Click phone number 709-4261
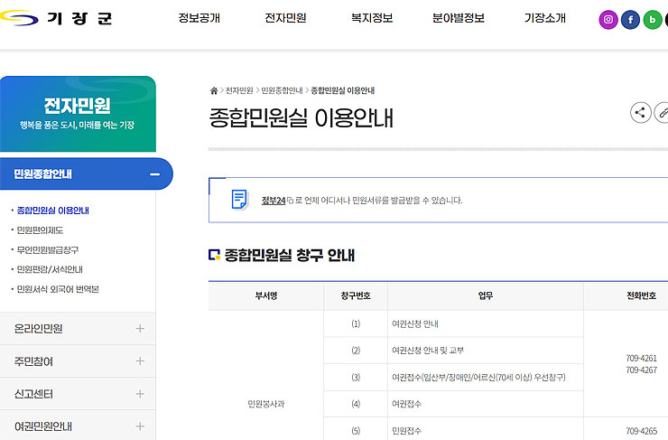 (641, 358)
